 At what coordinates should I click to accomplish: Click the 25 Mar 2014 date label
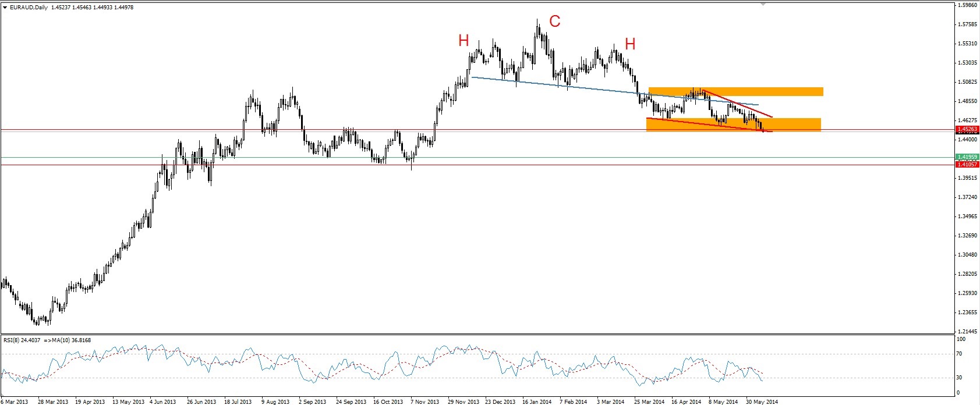[649, 402]
